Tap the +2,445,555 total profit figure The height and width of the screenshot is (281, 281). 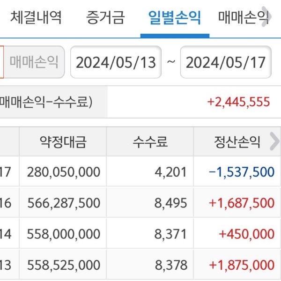pos(238,102)
